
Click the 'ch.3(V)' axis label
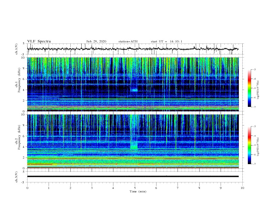pos(17,177)
